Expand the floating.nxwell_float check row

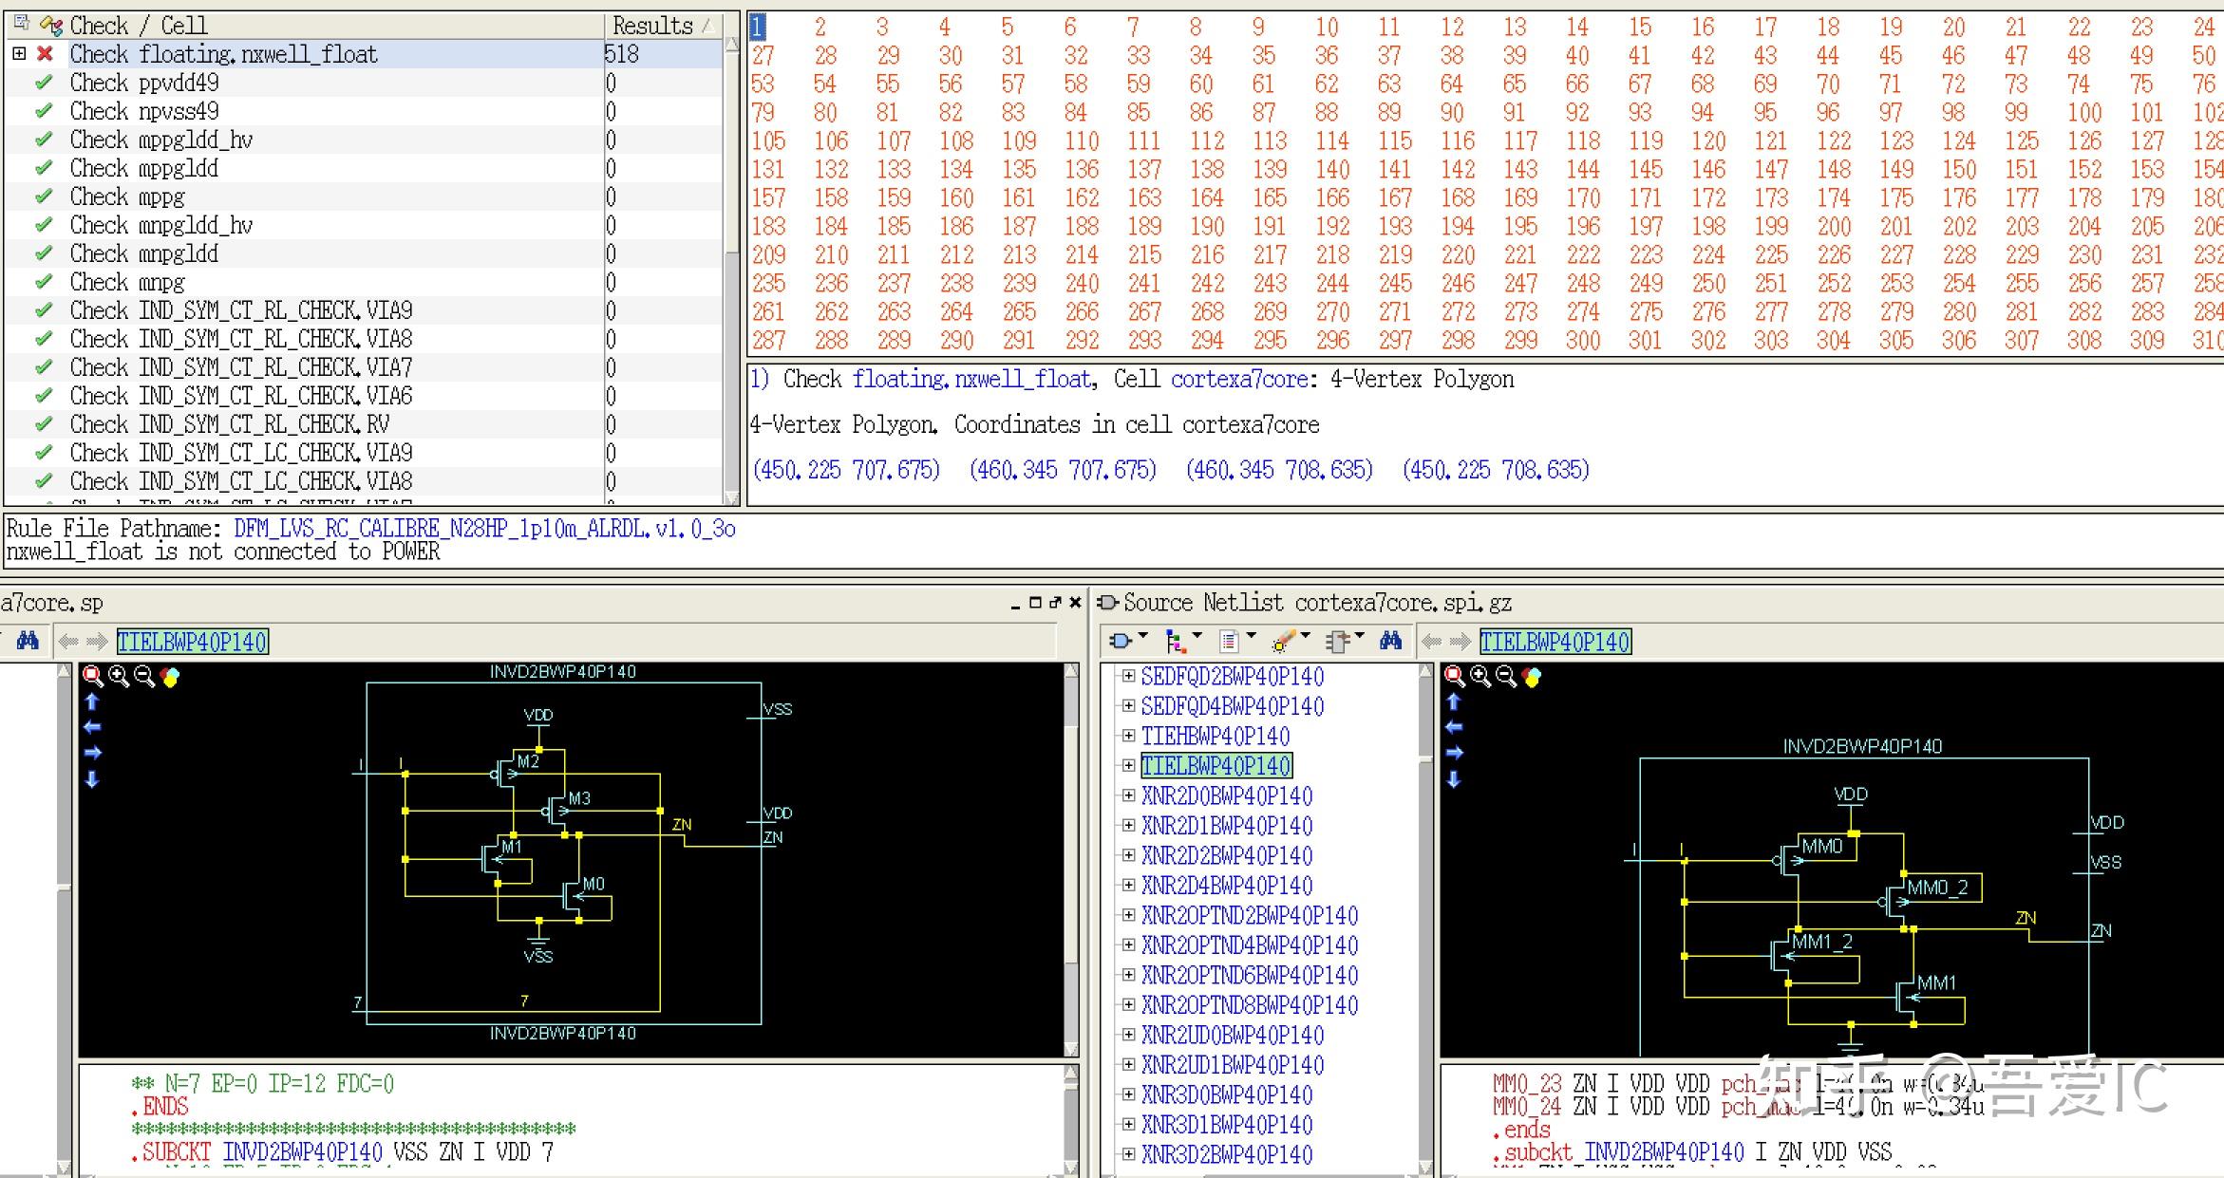tap(19, 54)
